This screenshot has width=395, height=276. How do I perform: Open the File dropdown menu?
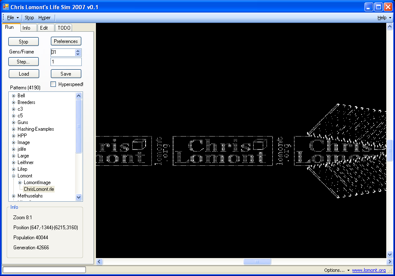coord(13,18)
